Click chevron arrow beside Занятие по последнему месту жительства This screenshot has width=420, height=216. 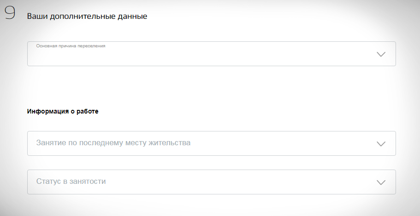pyautogui.click(x=381, y=143)
